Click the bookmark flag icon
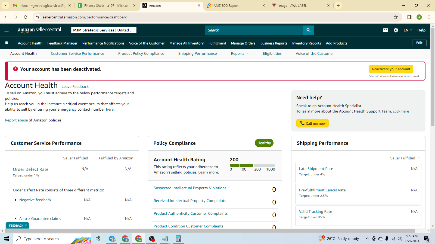Screen dimensions: 435x244 7,43
